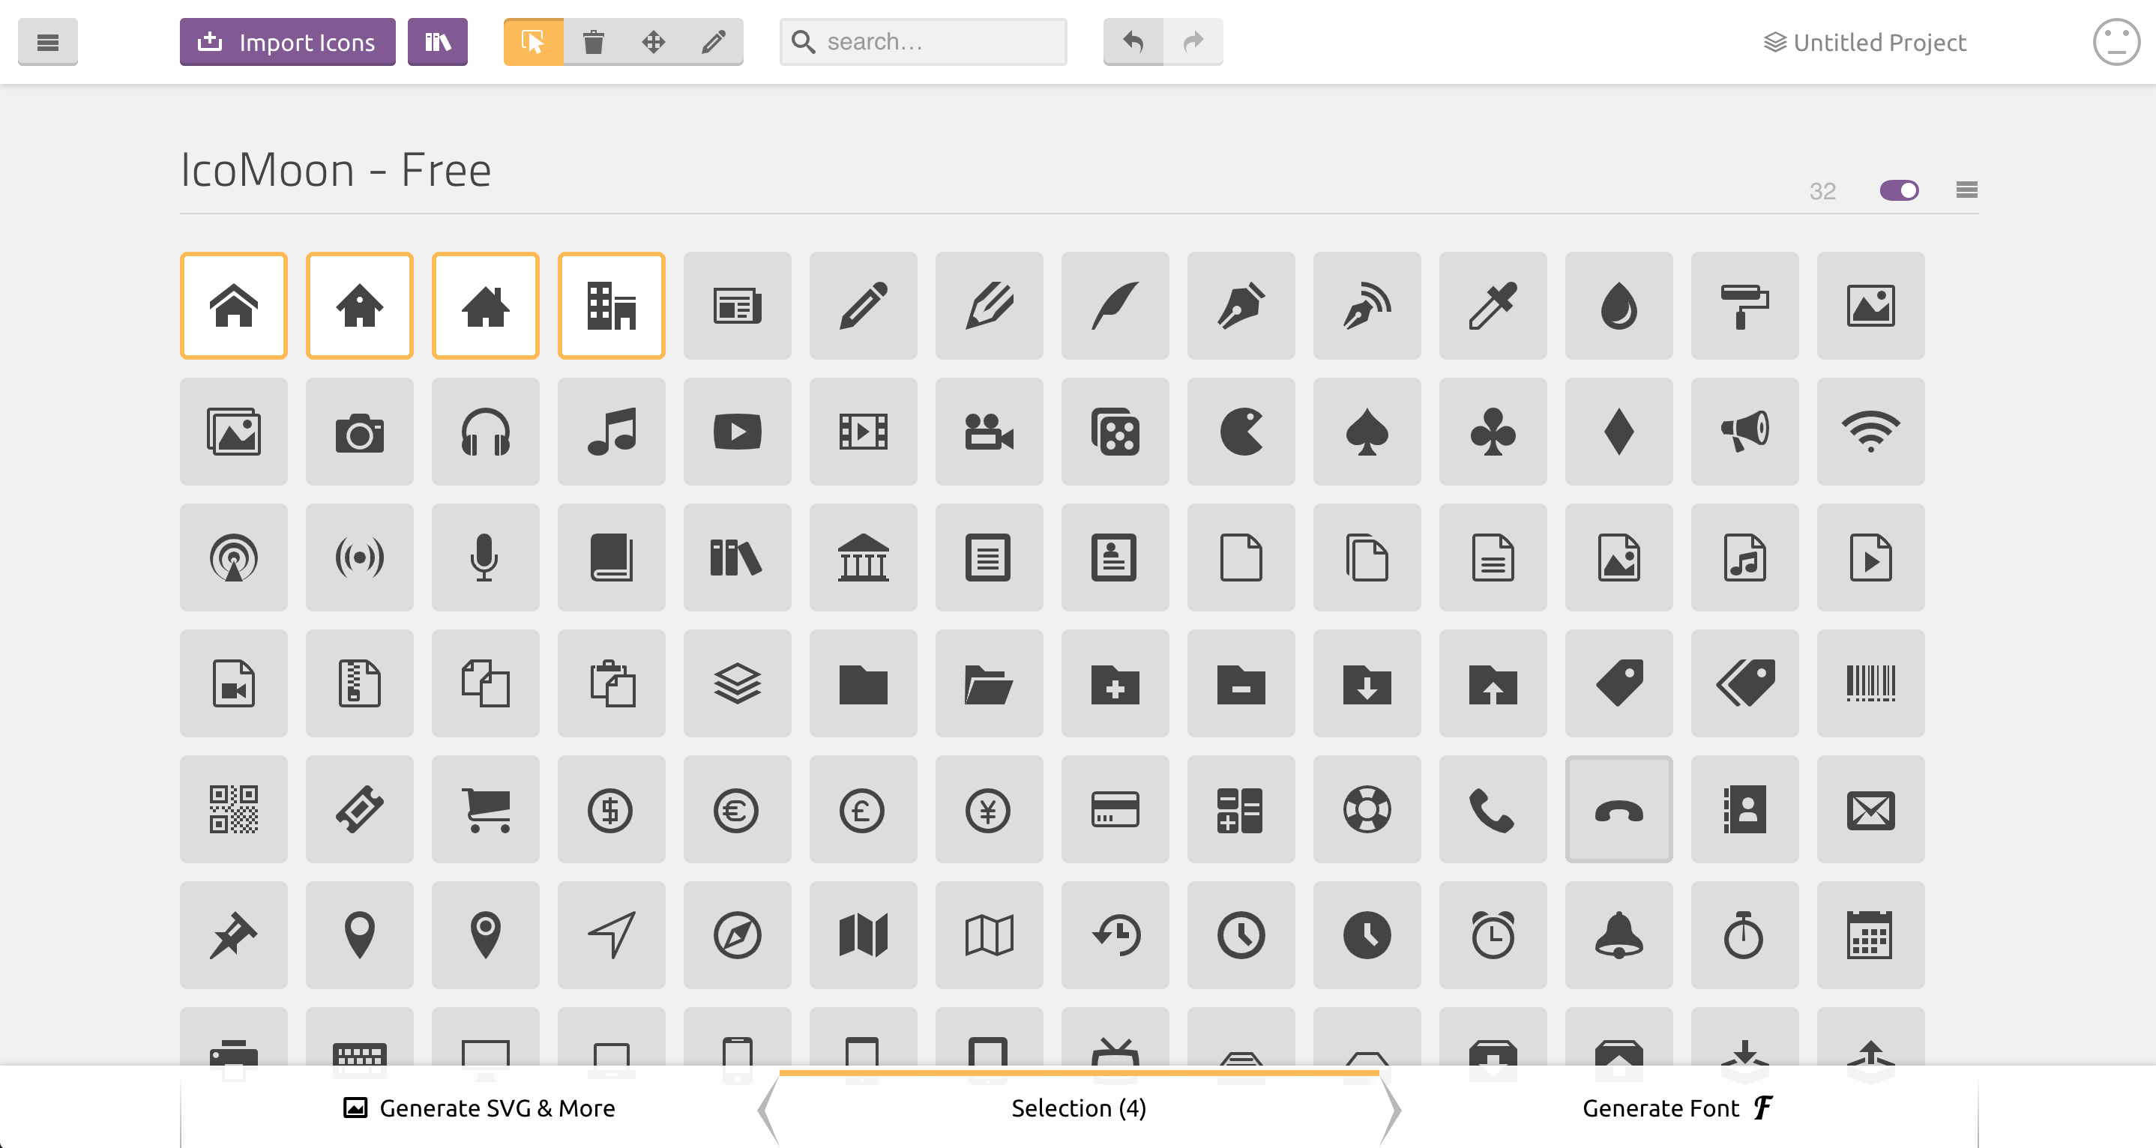
Task: Switch to Generate SVG & More
Action: pyautogui.click(x=480, y=1108)
